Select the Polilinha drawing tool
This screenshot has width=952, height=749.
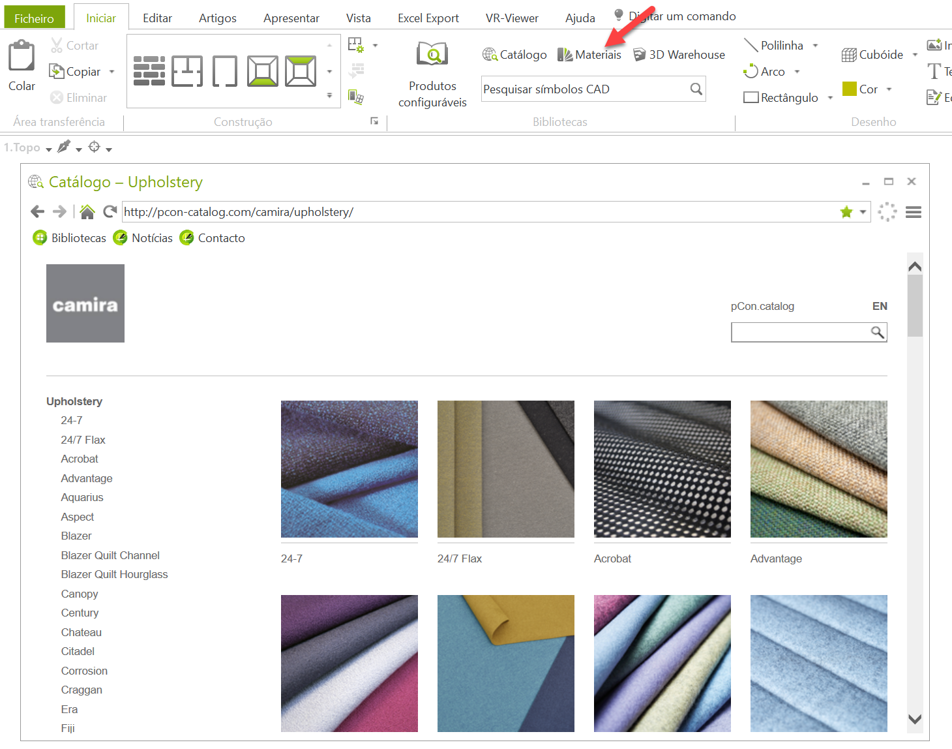point(773,46)
